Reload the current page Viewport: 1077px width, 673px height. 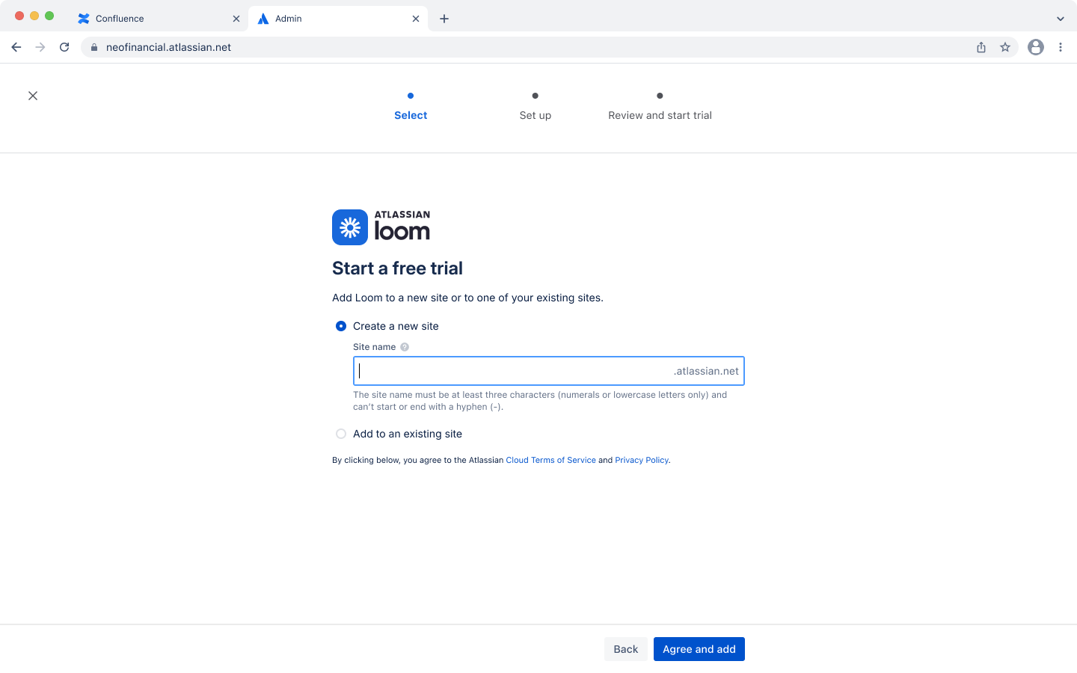[x=64, y=47]
